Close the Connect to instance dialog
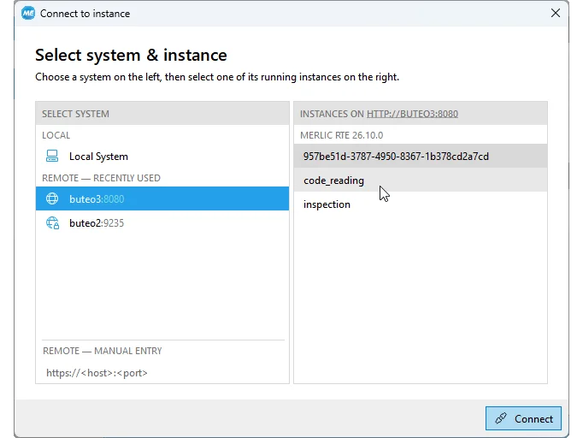 (556, 13)
